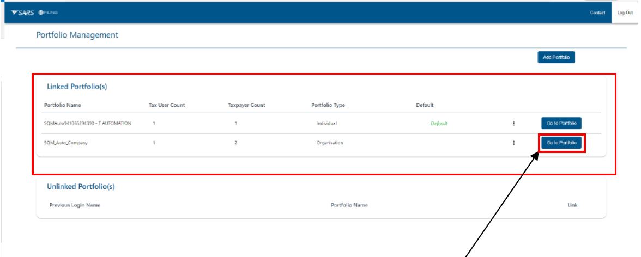The image size is (641, 257).
Task: Click taxpayer count 2 for SQM_Auto_Company
Action: (x=236, y=143)
